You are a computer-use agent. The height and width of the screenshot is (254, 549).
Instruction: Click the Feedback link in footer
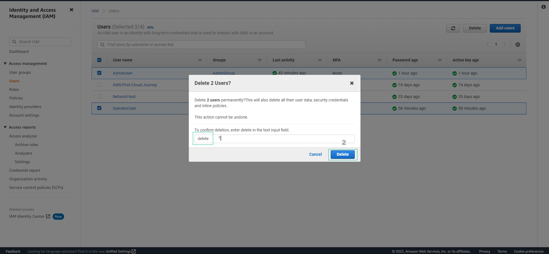[13, 251]
